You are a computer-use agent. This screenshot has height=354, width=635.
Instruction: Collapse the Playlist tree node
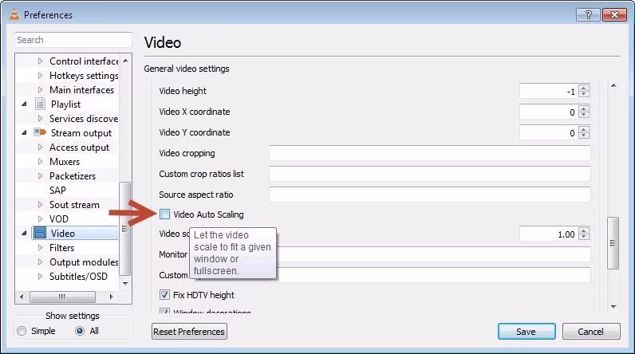coord(24,104)
